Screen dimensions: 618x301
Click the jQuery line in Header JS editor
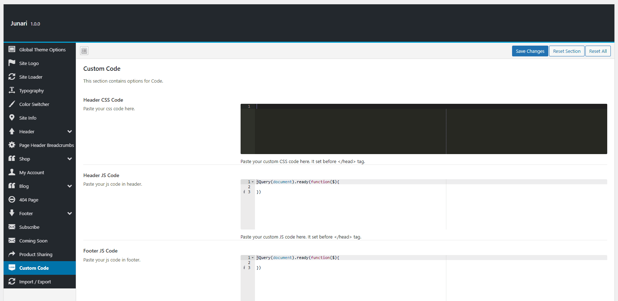298,182
